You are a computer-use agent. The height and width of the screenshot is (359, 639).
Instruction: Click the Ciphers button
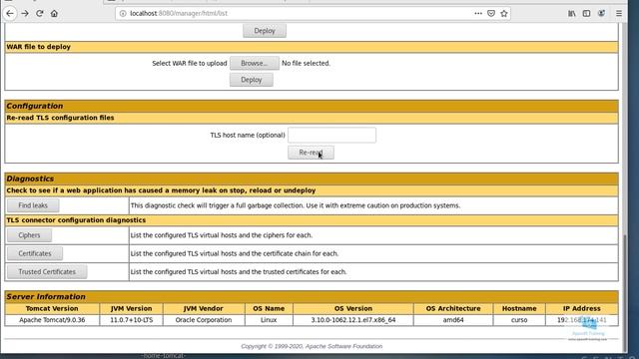(29, 235)
